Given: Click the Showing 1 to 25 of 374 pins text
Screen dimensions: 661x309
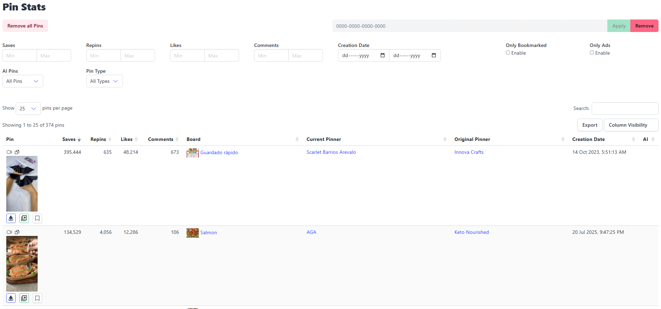Looking at the screenshot, I should tap(33, 125).
